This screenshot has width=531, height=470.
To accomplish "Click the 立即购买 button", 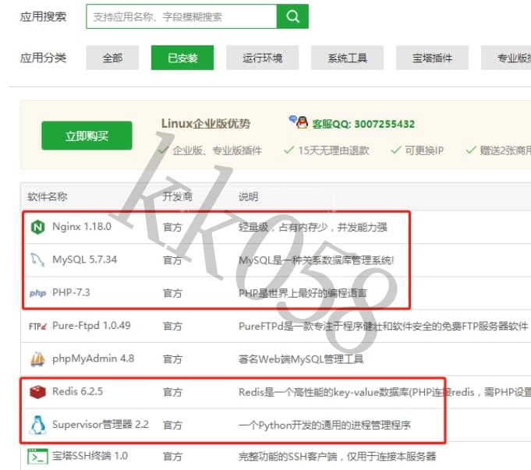I will [87, 136].
